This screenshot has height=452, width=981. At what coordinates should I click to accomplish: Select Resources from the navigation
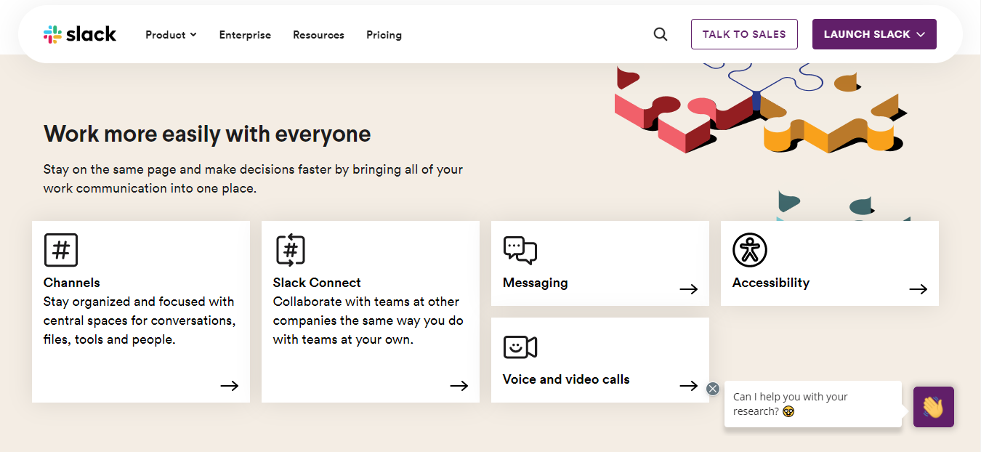[318, 34]
